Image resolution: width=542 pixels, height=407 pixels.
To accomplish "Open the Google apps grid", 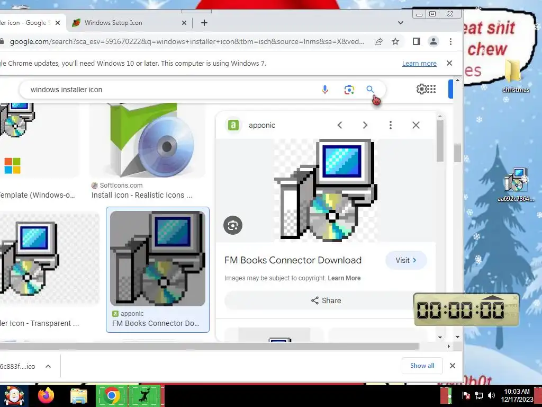I will [x=431, y=89].
